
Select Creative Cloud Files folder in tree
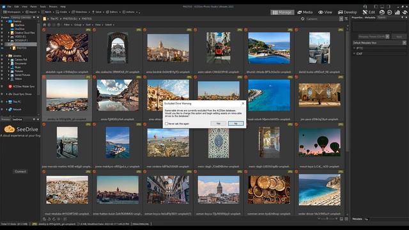click(x=24, y=33)
